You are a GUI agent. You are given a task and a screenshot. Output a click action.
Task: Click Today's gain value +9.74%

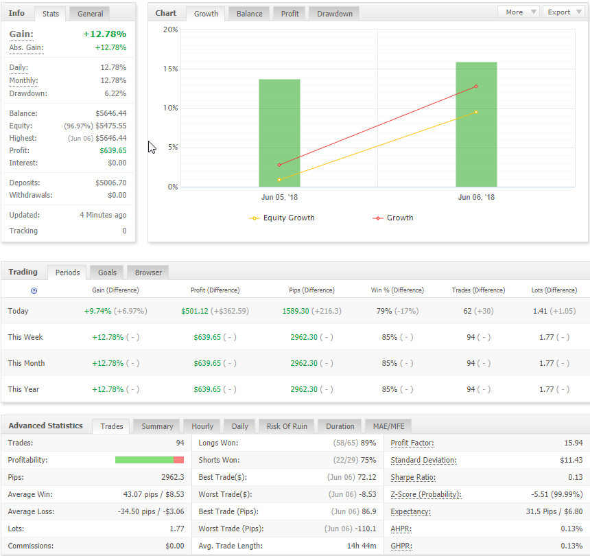(98, 311)
